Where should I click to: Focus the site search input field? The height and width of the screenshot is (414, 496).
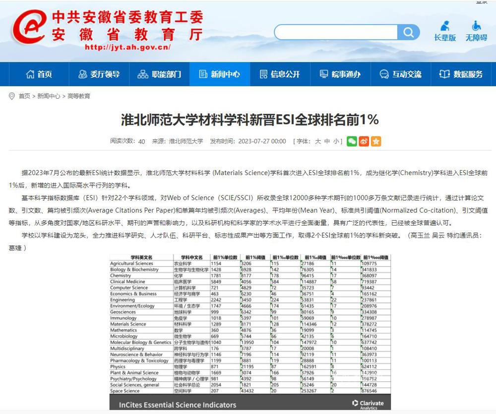point(336,33)
